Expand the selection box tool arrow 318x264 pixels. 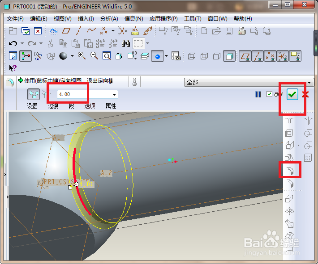pyautogui.click(x=148, y=43)
